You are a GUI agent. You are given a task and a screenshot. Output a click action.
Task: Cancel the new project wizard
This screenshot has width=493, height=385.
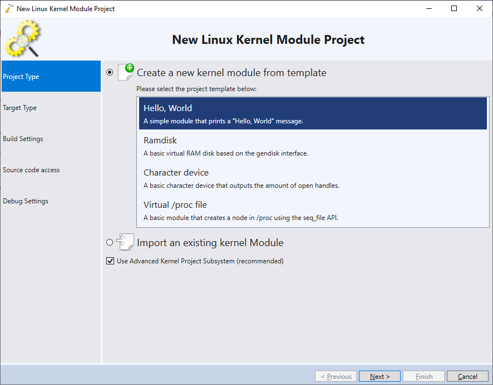click(467, 376)
